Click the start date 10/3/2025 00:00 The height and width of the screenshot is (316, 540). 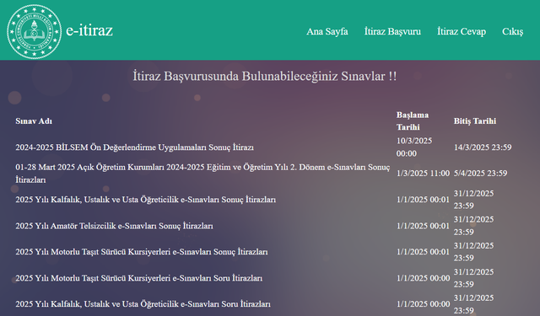pos(414,147)
